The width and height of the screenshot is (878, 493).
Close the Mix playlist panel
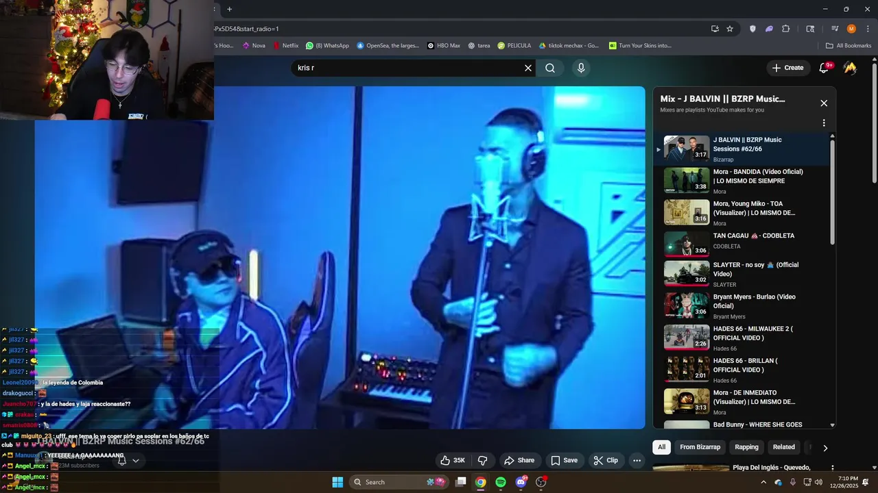coord(824,103)
